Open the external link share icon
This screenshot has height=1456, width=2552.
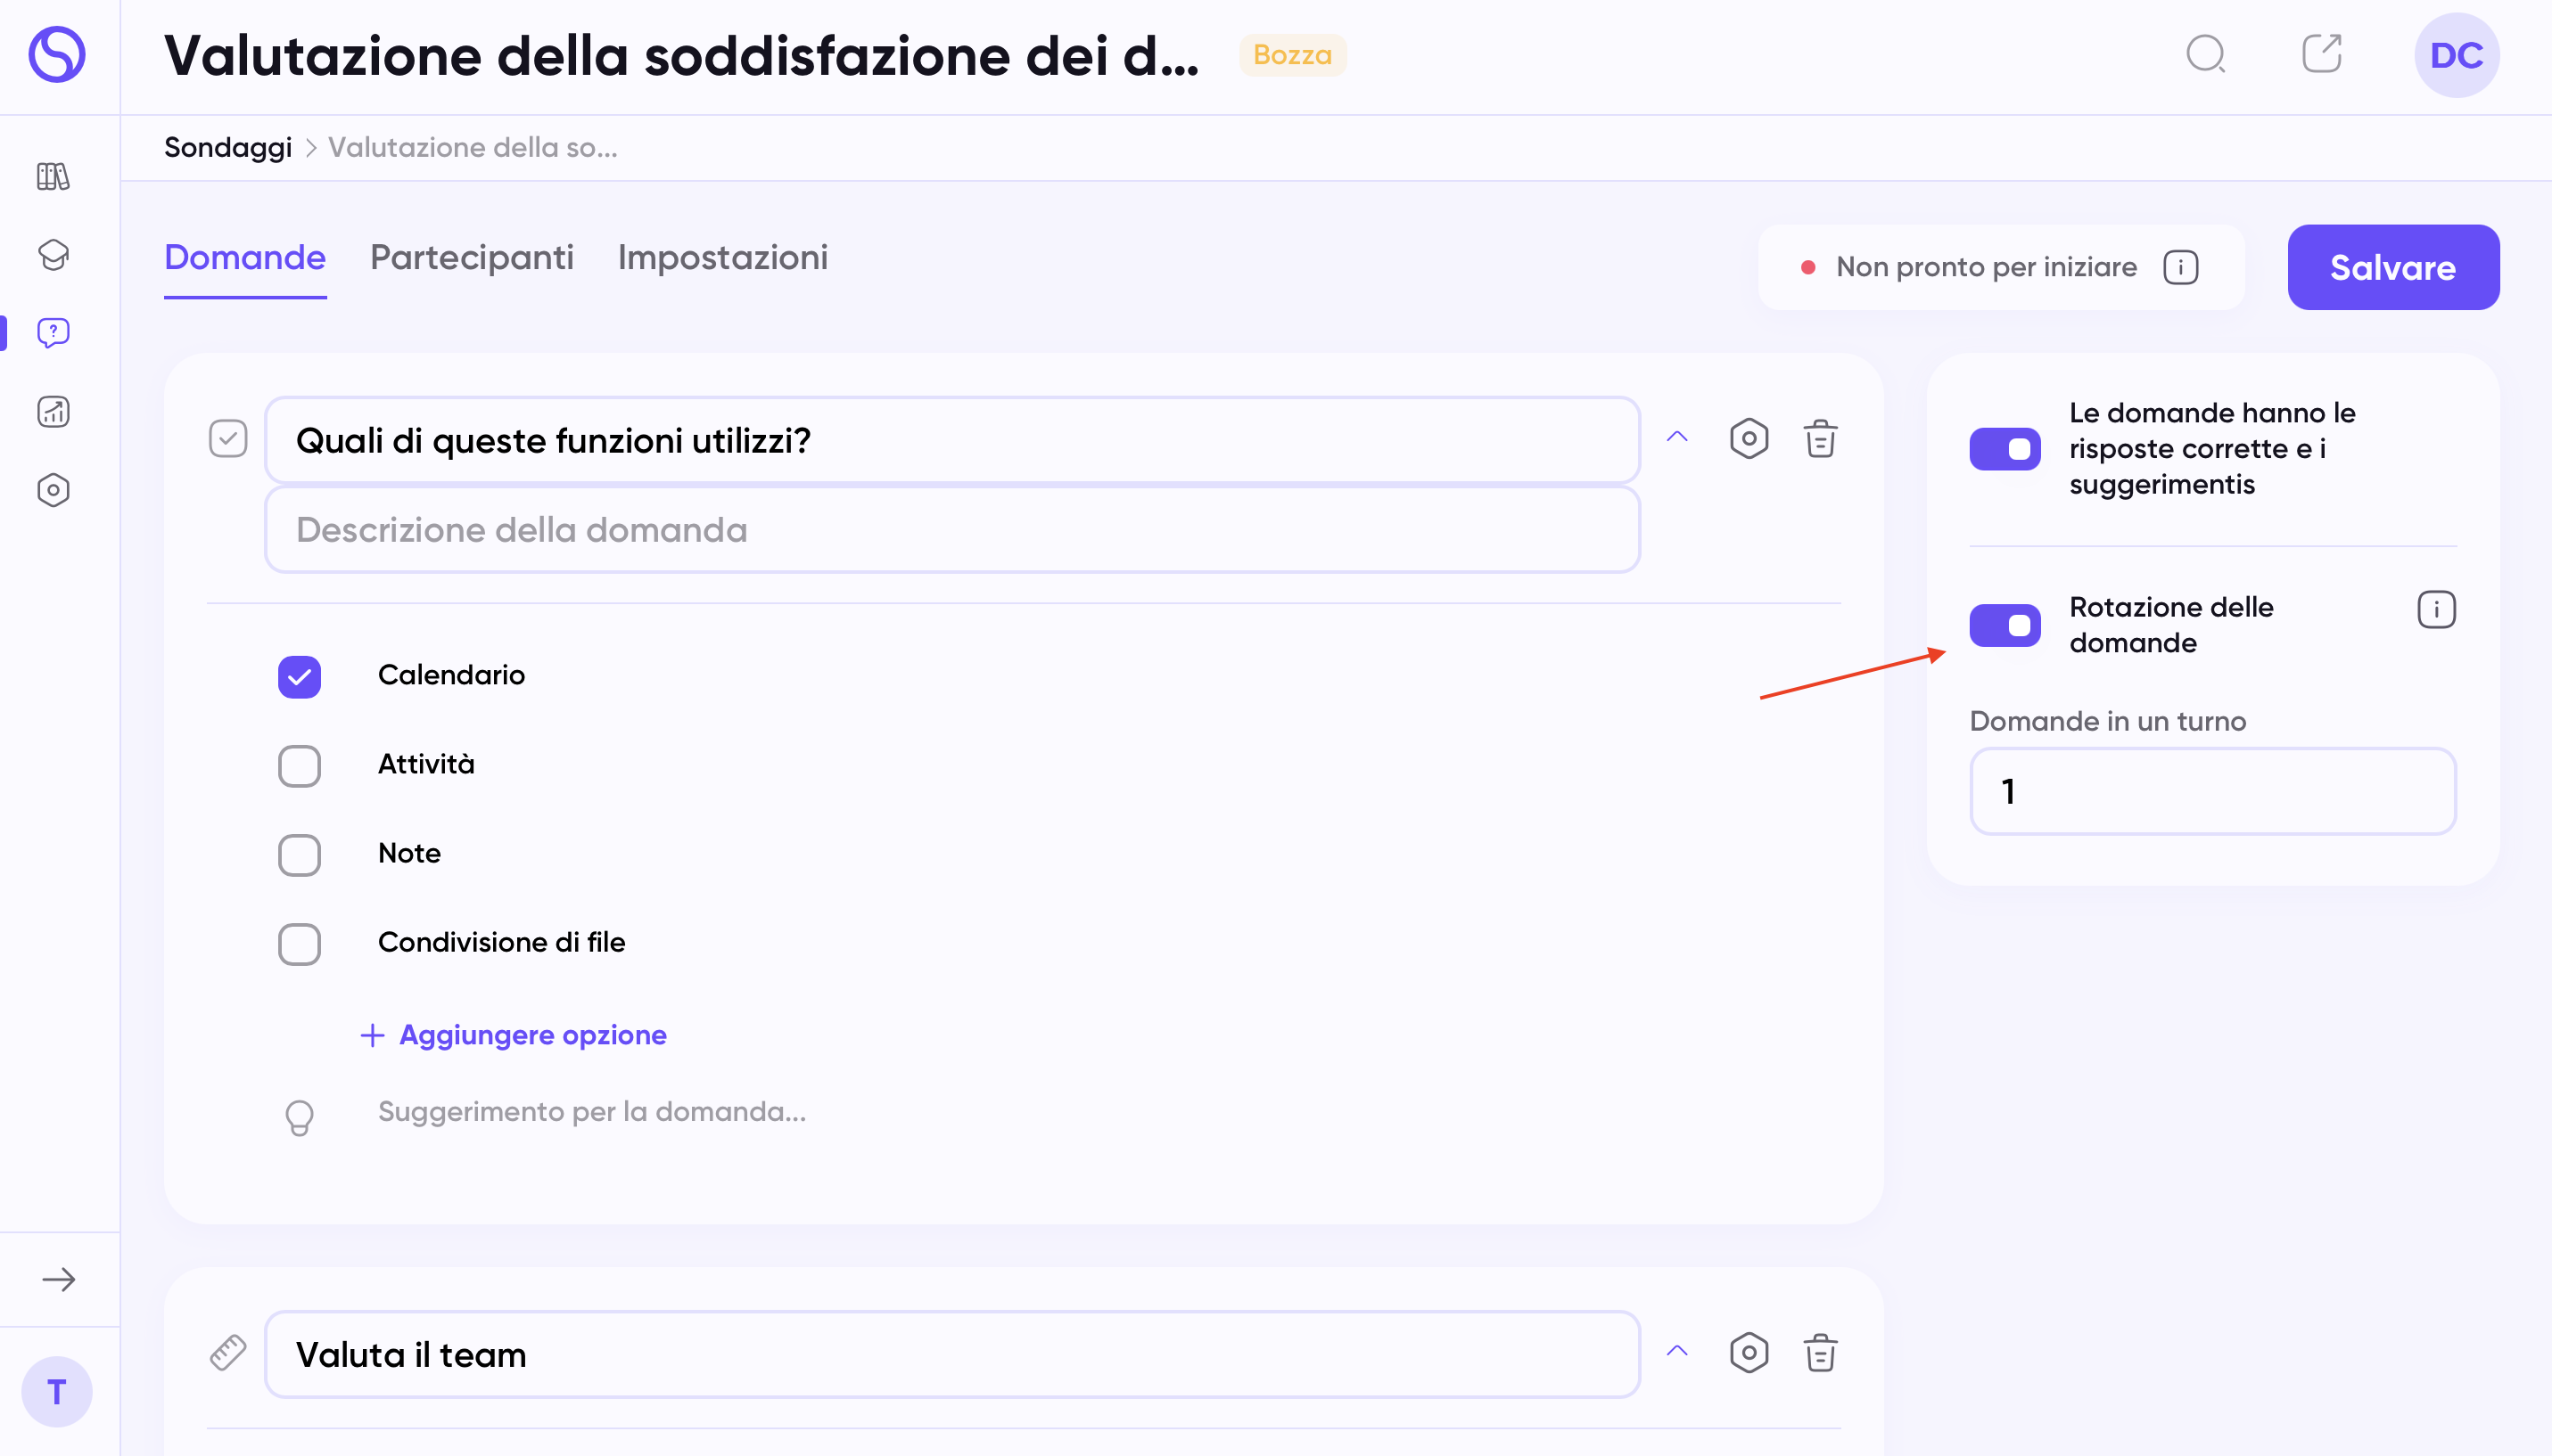[x=2321, y=55]
